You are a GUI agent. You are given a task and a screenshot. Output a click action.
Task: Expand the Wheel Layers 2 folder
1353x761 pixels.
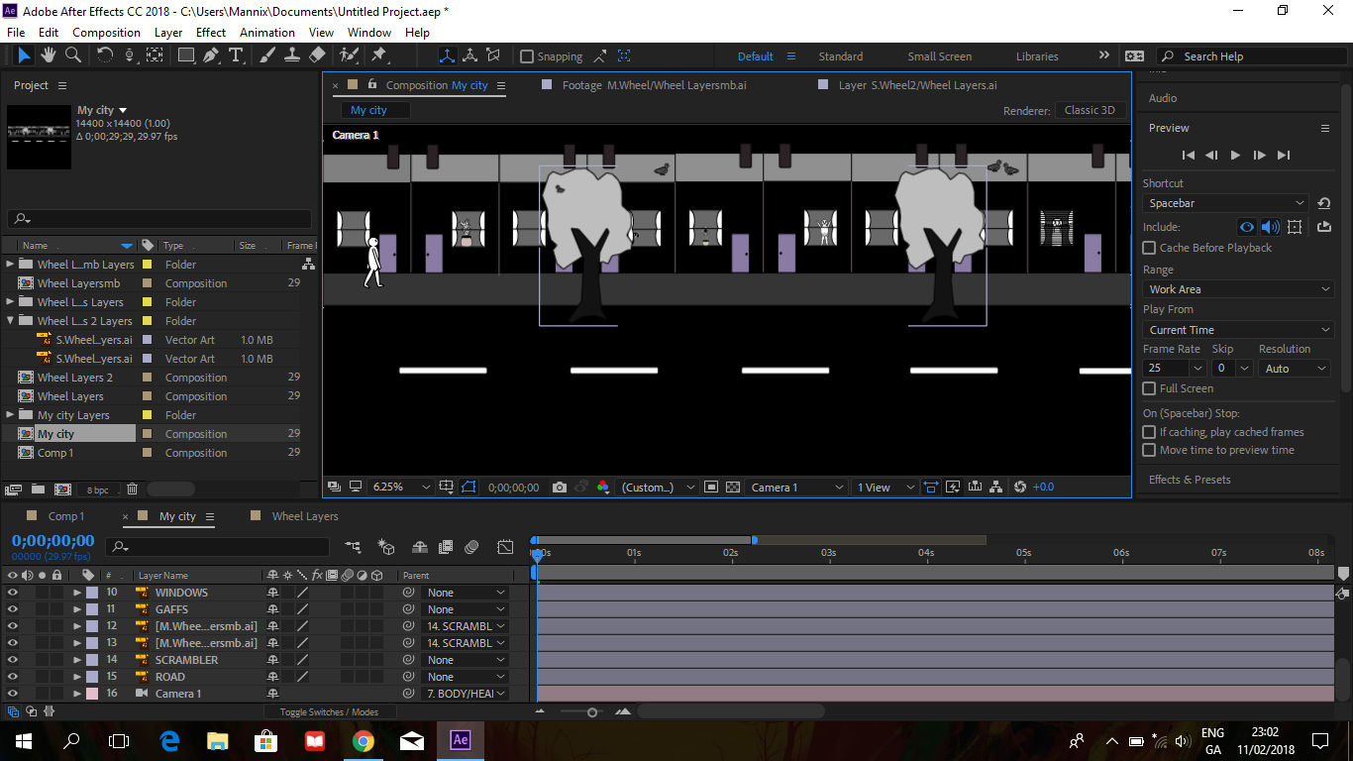coord(9,320)
